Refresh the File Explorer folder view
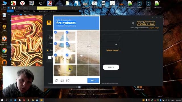This screenshot has width=182, height=102. tap(45, 15)
